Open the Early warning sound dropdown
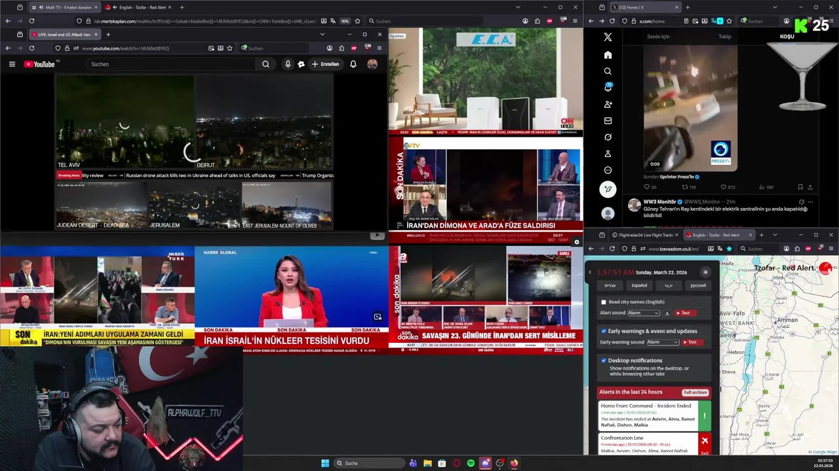Image resolution: width=839 pixels, height=471 pixels. click(x=663, y=342)
